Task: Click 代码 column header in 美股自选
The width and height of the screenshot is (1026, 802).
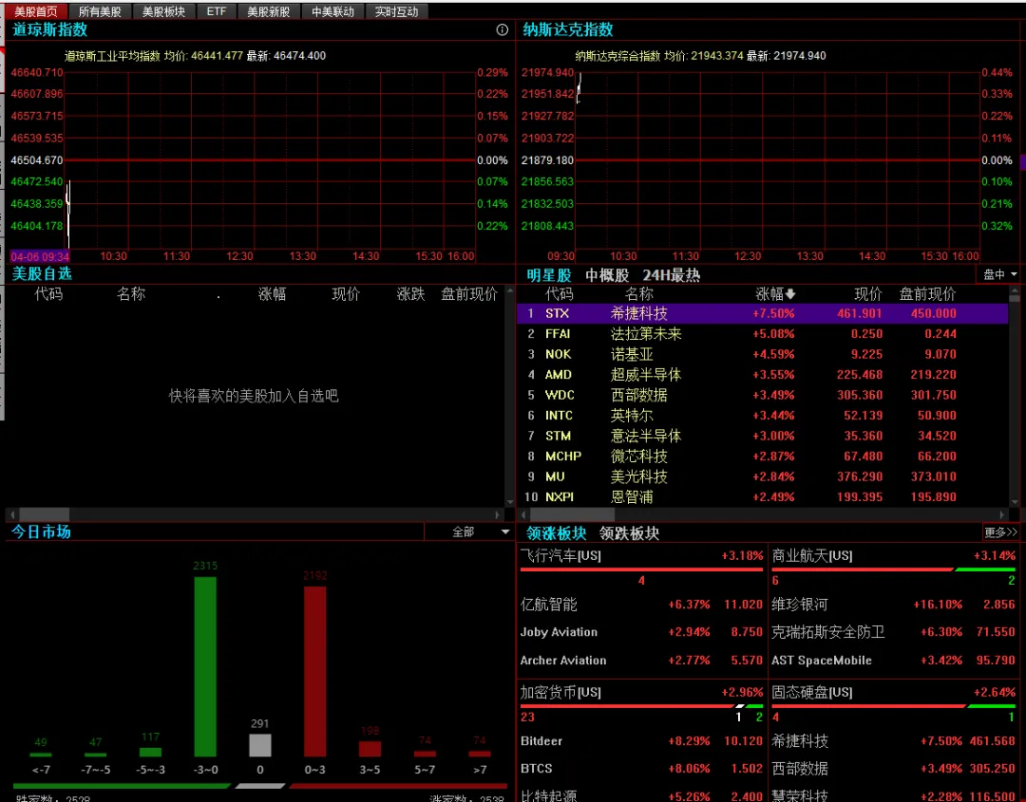Action: click(48, 294)
